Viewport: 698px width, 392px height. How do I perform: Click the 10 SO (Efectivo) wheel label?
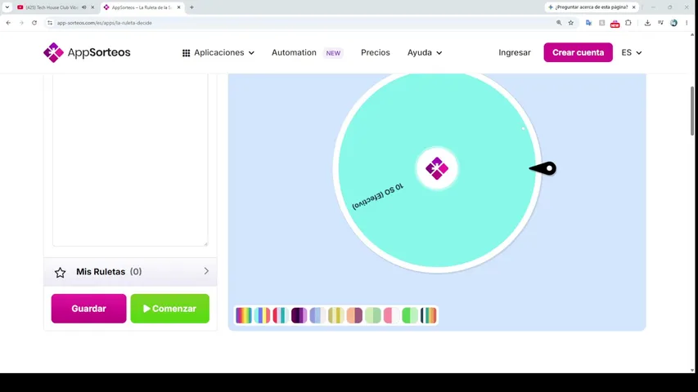(x=377, y=196)
